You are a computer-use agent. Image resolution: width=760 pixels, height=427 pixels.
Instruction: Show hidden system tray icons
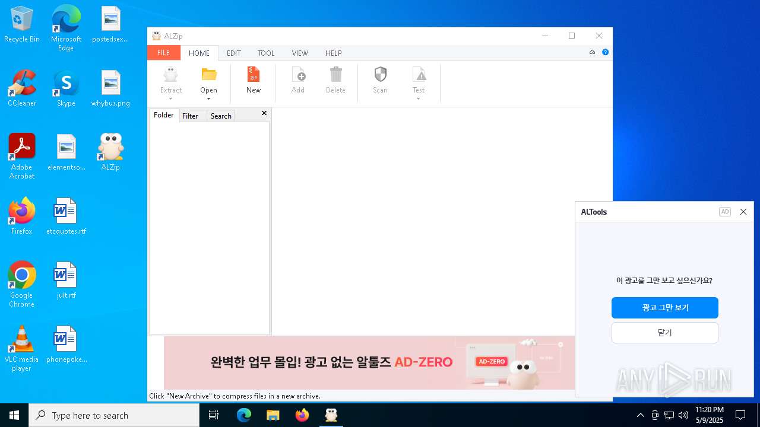[640, 415]
